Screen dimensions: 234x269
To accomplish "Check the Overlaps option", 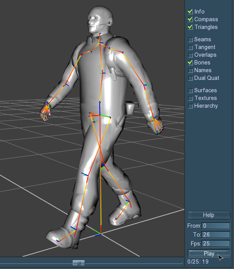I will [191, 55].
